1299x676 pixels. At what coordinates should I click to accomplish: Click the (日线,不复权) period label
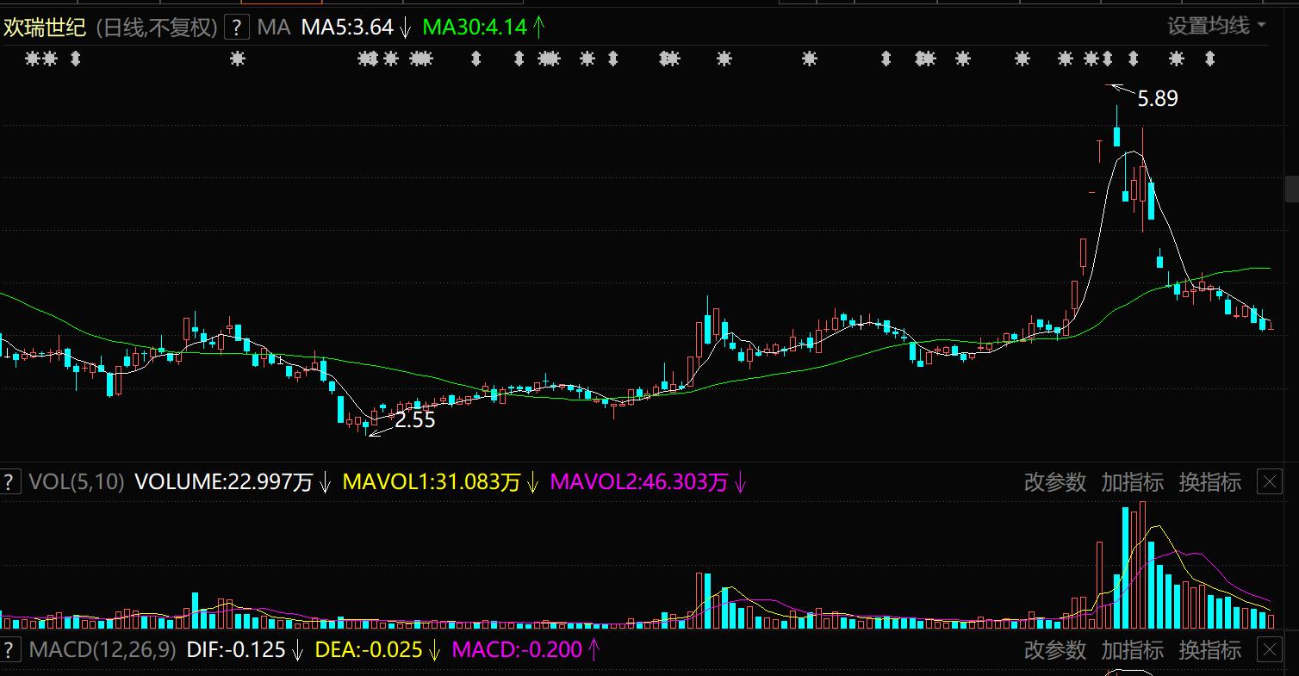(156, 28)
